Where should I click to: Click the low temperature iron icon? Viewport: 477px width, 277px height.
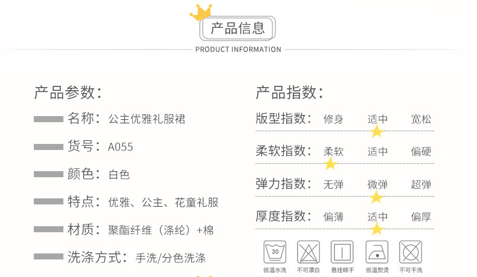click(377, 251)
